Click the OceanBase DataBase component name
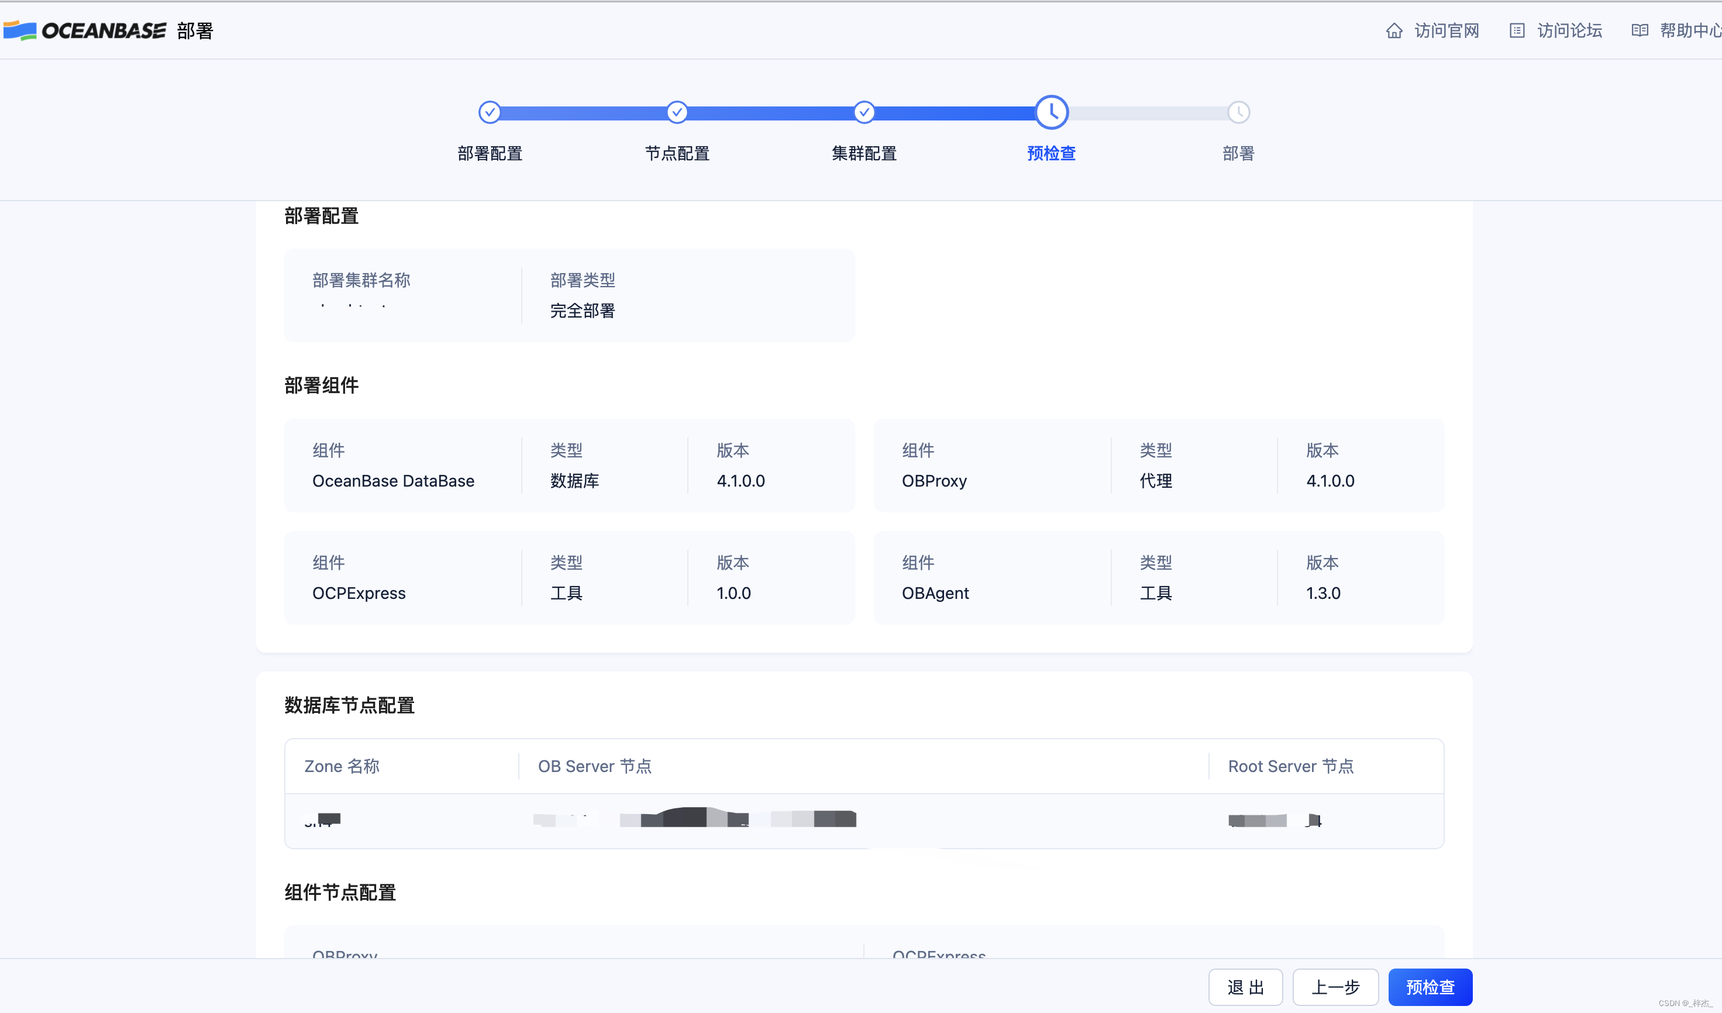Image resolution: width=1722 pixels, height=1013 pixels. (x=394, y=481)
